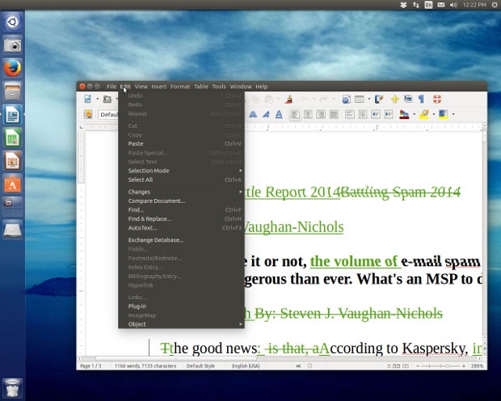This screenshot has width=501, height=401.
Task: Choose AutoText... from the Edit menu
Action: pyautogui.click(x=181, y=228)
